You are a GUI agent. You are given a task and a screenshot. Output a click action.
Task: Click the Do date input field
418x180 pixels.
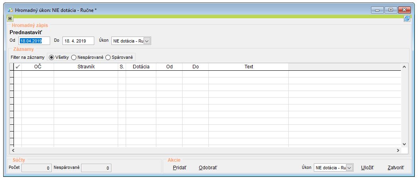coord(78,41)
